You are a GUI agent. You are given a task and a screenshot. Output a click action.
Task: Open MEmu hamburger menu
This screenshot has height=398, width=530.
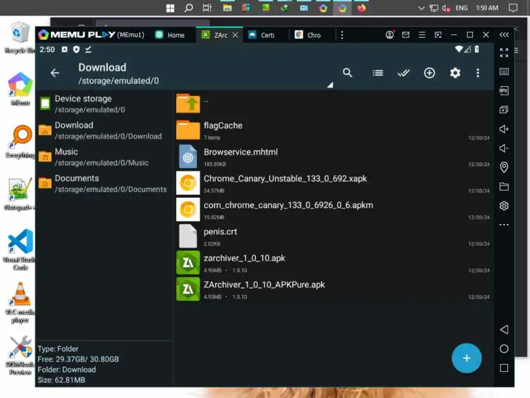point(422,35)
